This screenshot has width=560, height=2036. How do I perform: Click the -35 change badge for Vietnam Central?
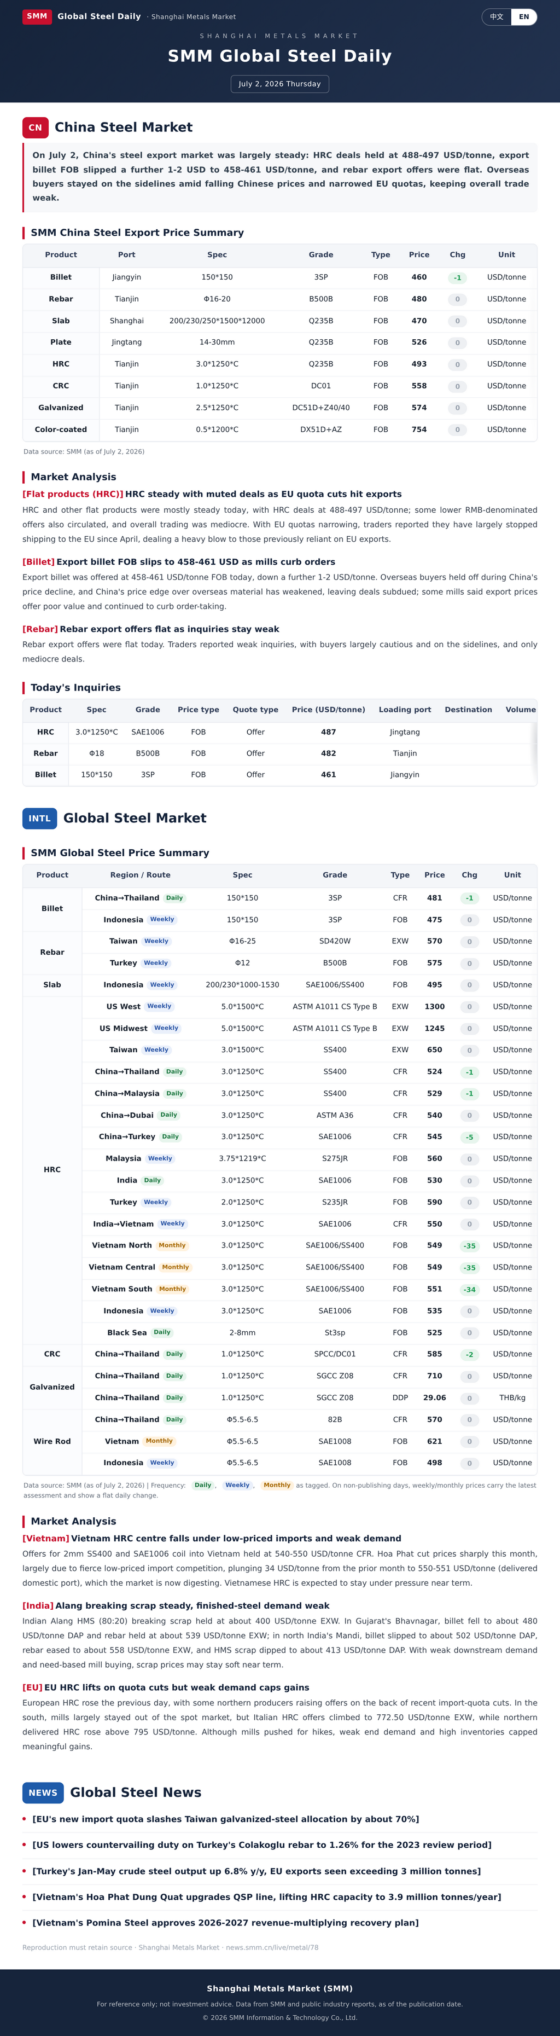point(469,1267)
